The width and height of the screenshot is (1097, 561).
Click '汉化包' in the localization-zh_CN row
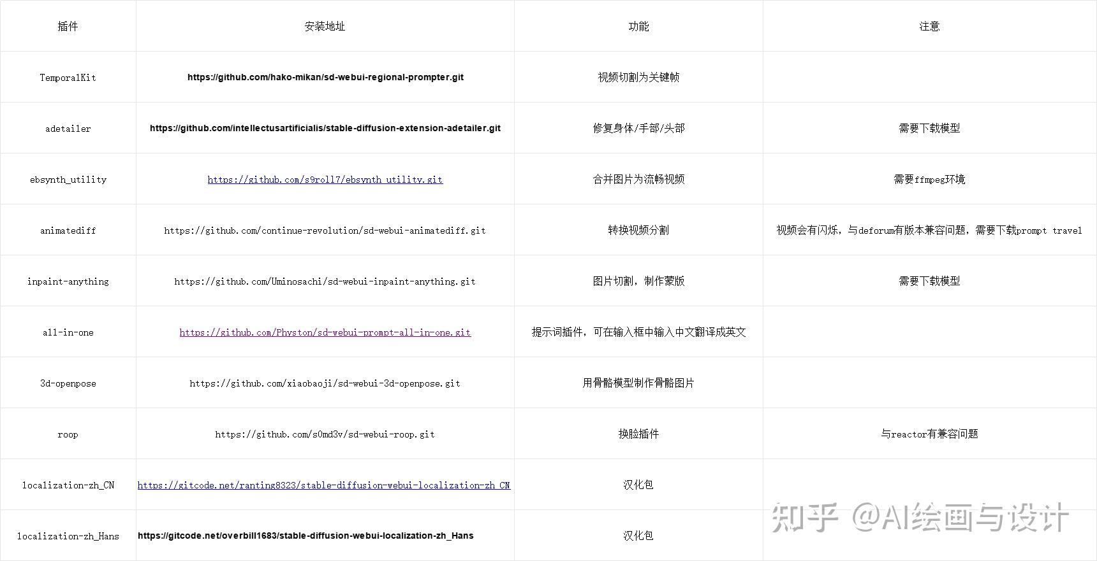click(x=638, y=485)
